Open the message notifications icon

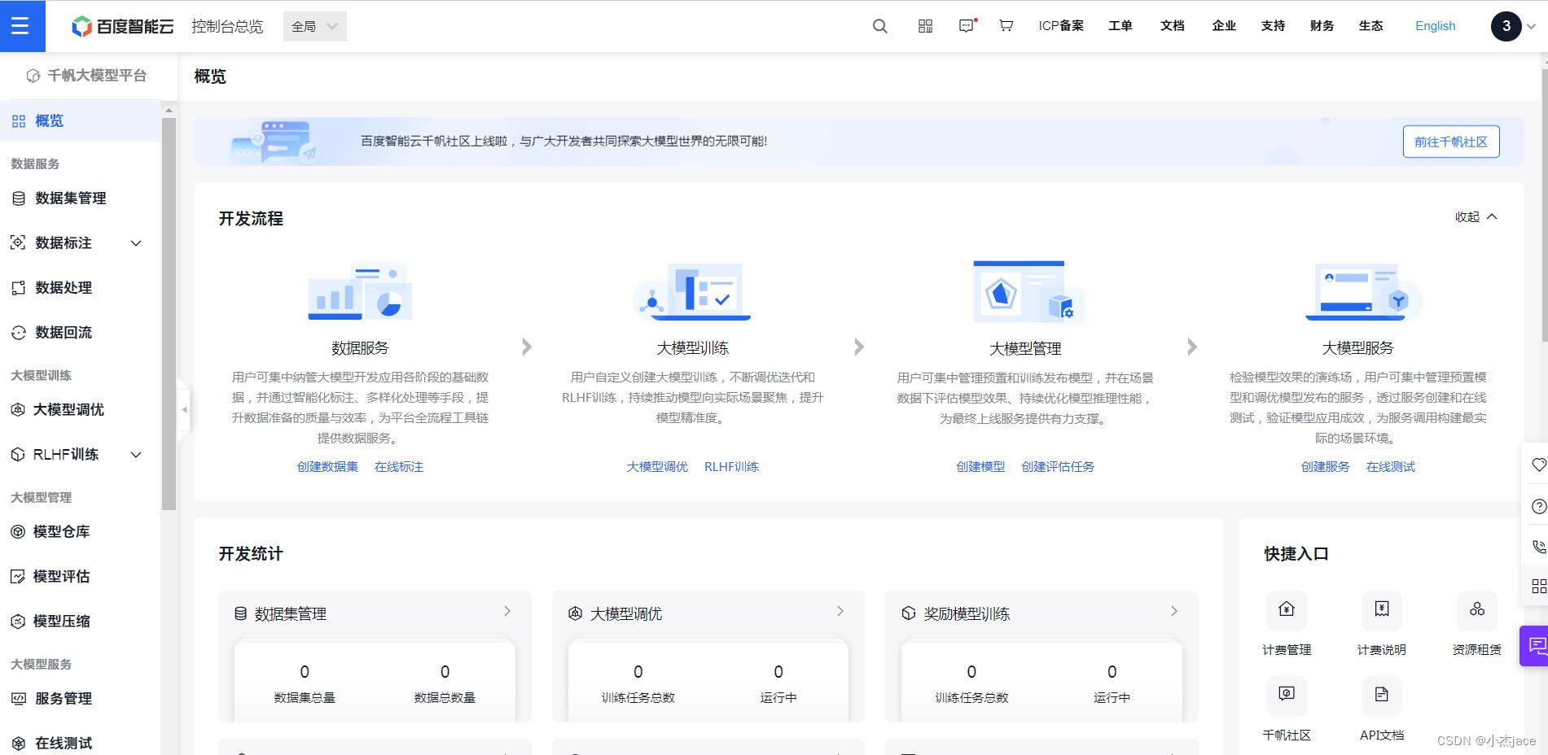click(x=967, y=26)
